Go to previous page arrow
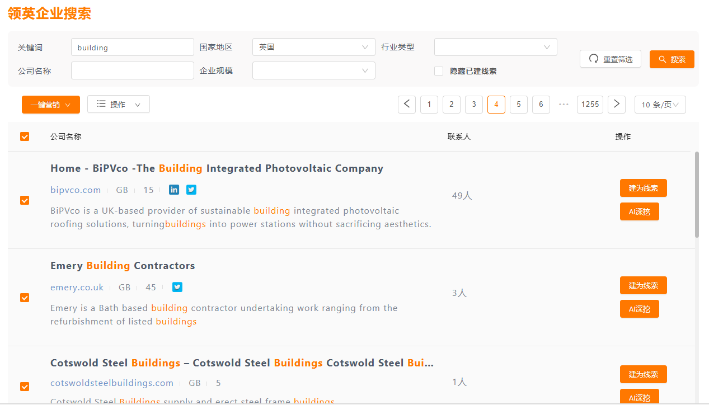 (x=407, y=105)
